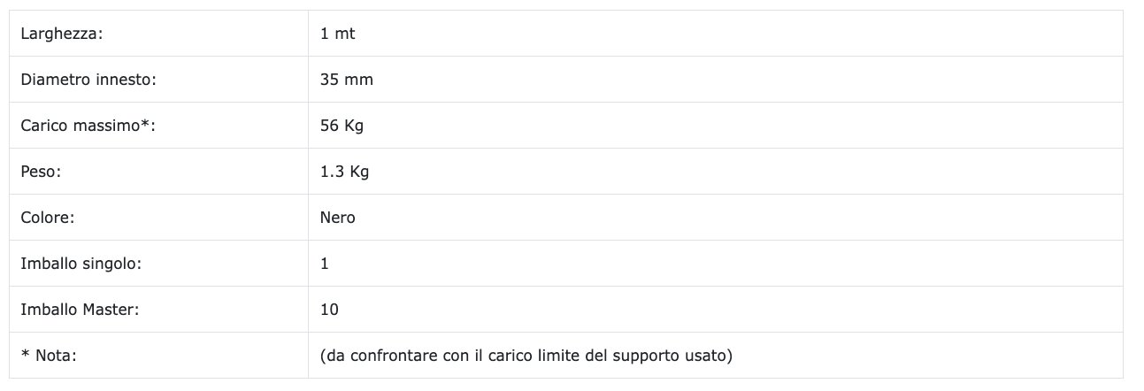Image resolution: width=1144 pixels, height=391 pixels.
Task: Select the 56 Kg value
Action: (x=342, y=126)
